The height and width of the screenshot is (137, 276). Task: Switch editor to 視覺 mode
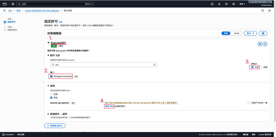coord(226,33)
